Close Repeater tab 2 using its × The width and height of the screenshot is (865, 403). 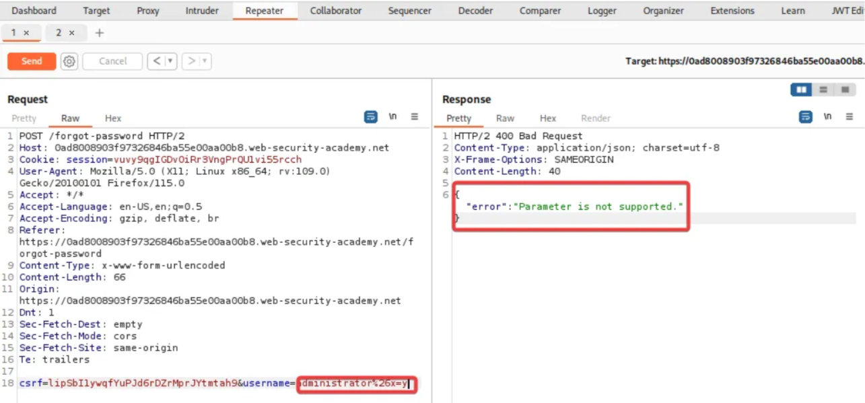coord(71,33)
